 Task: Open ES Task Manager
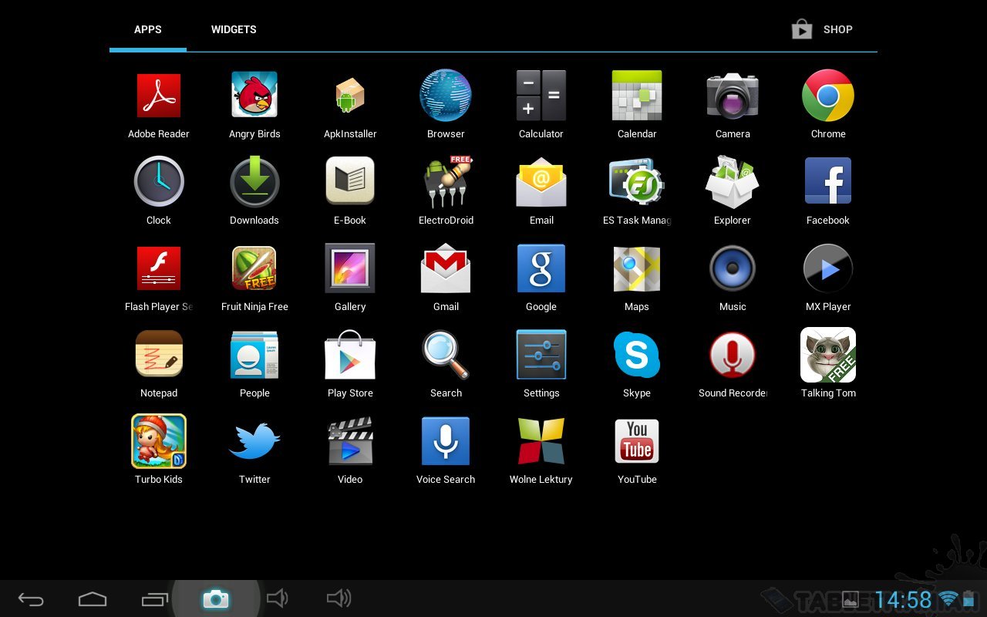(x=636, y=182)
